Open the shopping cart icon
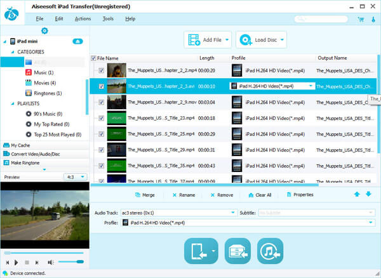 point(361,20)
